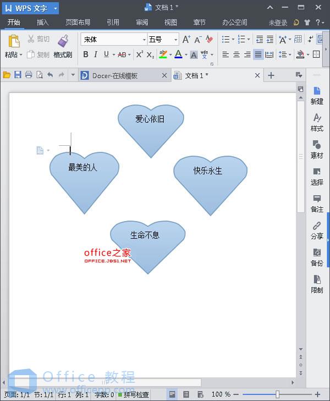Switch to 插入 (Insert) ribbon tab
330x401 pixels.
coord(42,22)
